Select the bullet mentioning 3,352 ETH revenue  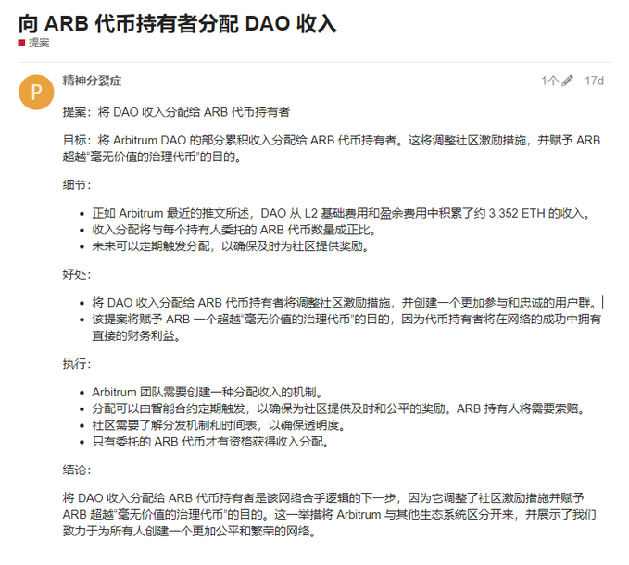tap(342, 213)
